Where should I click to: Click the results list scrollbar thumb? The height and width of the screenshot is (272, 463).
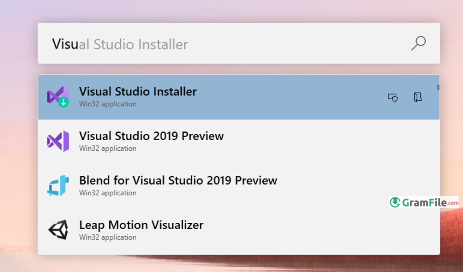coord(438,87)
